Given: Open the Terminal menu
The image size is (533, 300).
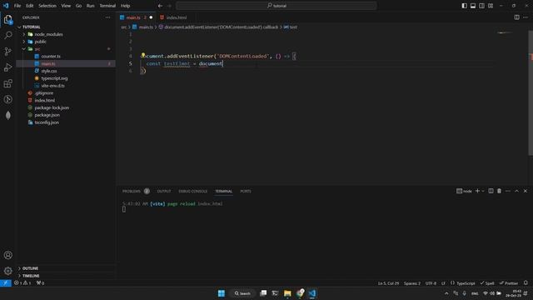Looking at the screenshot, I should pos(107,6).
